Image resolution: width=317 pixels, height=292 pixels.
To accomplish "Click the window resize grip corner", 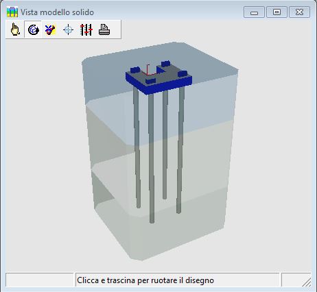I will 307,282.
